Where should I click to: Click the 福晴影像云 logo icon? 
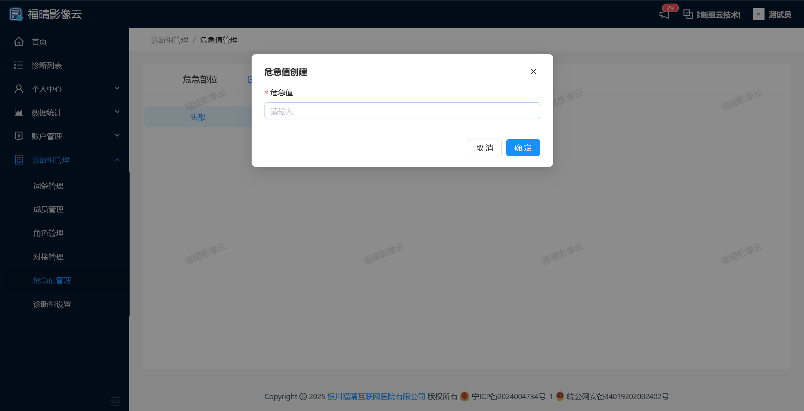click(15, 14)
